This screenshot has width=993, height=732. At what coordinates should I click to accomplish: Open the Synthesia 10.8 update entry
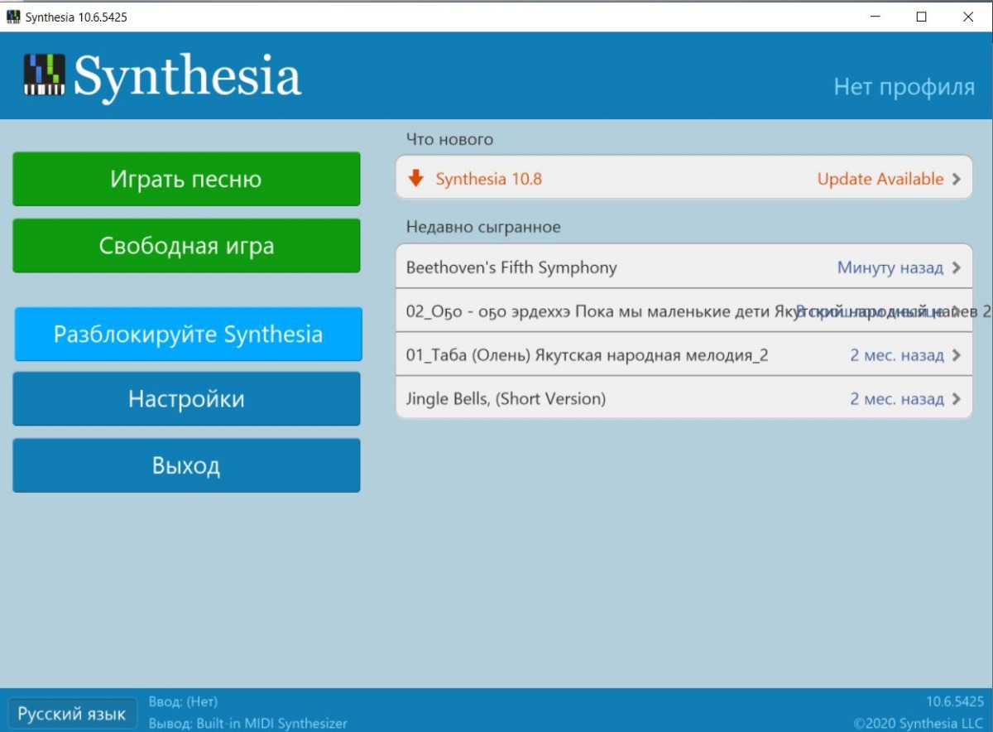click(684, 178)
